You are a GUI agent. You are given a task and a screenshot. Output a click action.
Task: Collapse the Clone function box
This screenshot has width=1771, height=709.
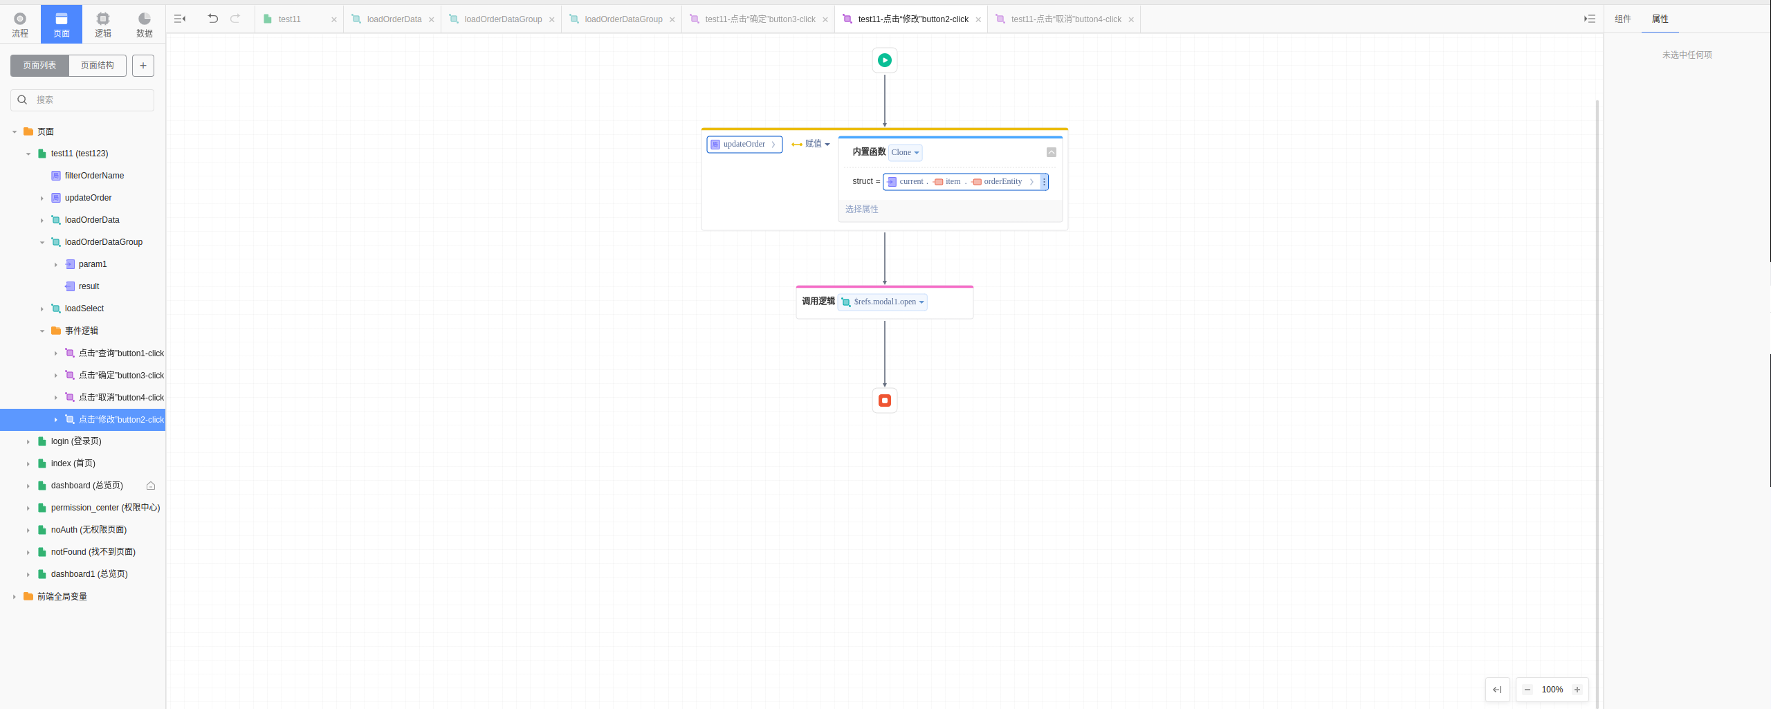click(1052, 152)
